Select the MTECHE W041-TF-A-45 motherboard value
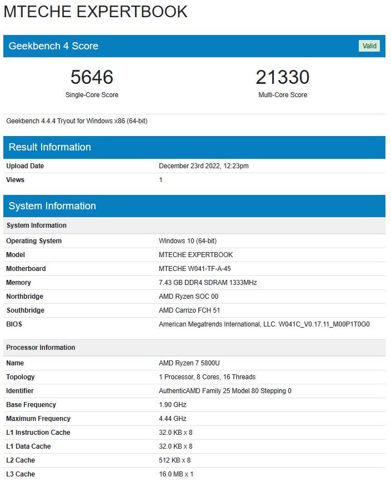391x482 pixels. point(194,269)
